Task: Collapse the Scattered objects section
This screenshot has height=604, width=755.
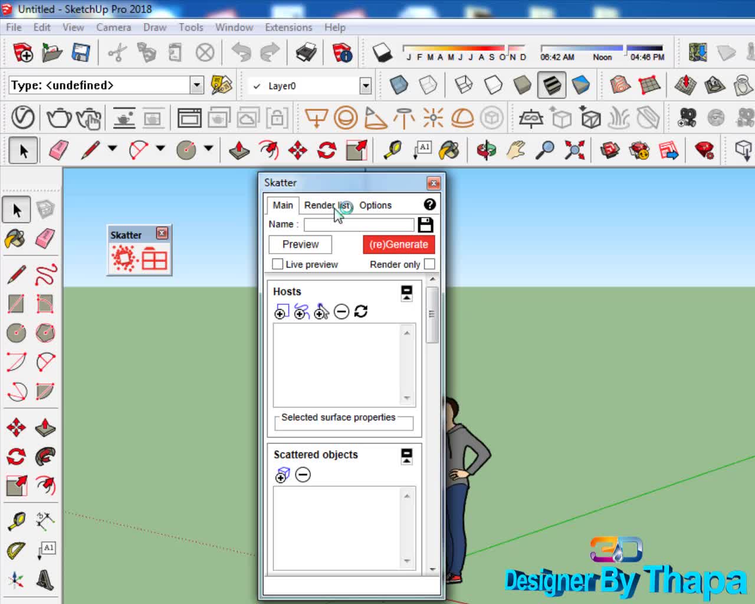Action: point(406,456)
